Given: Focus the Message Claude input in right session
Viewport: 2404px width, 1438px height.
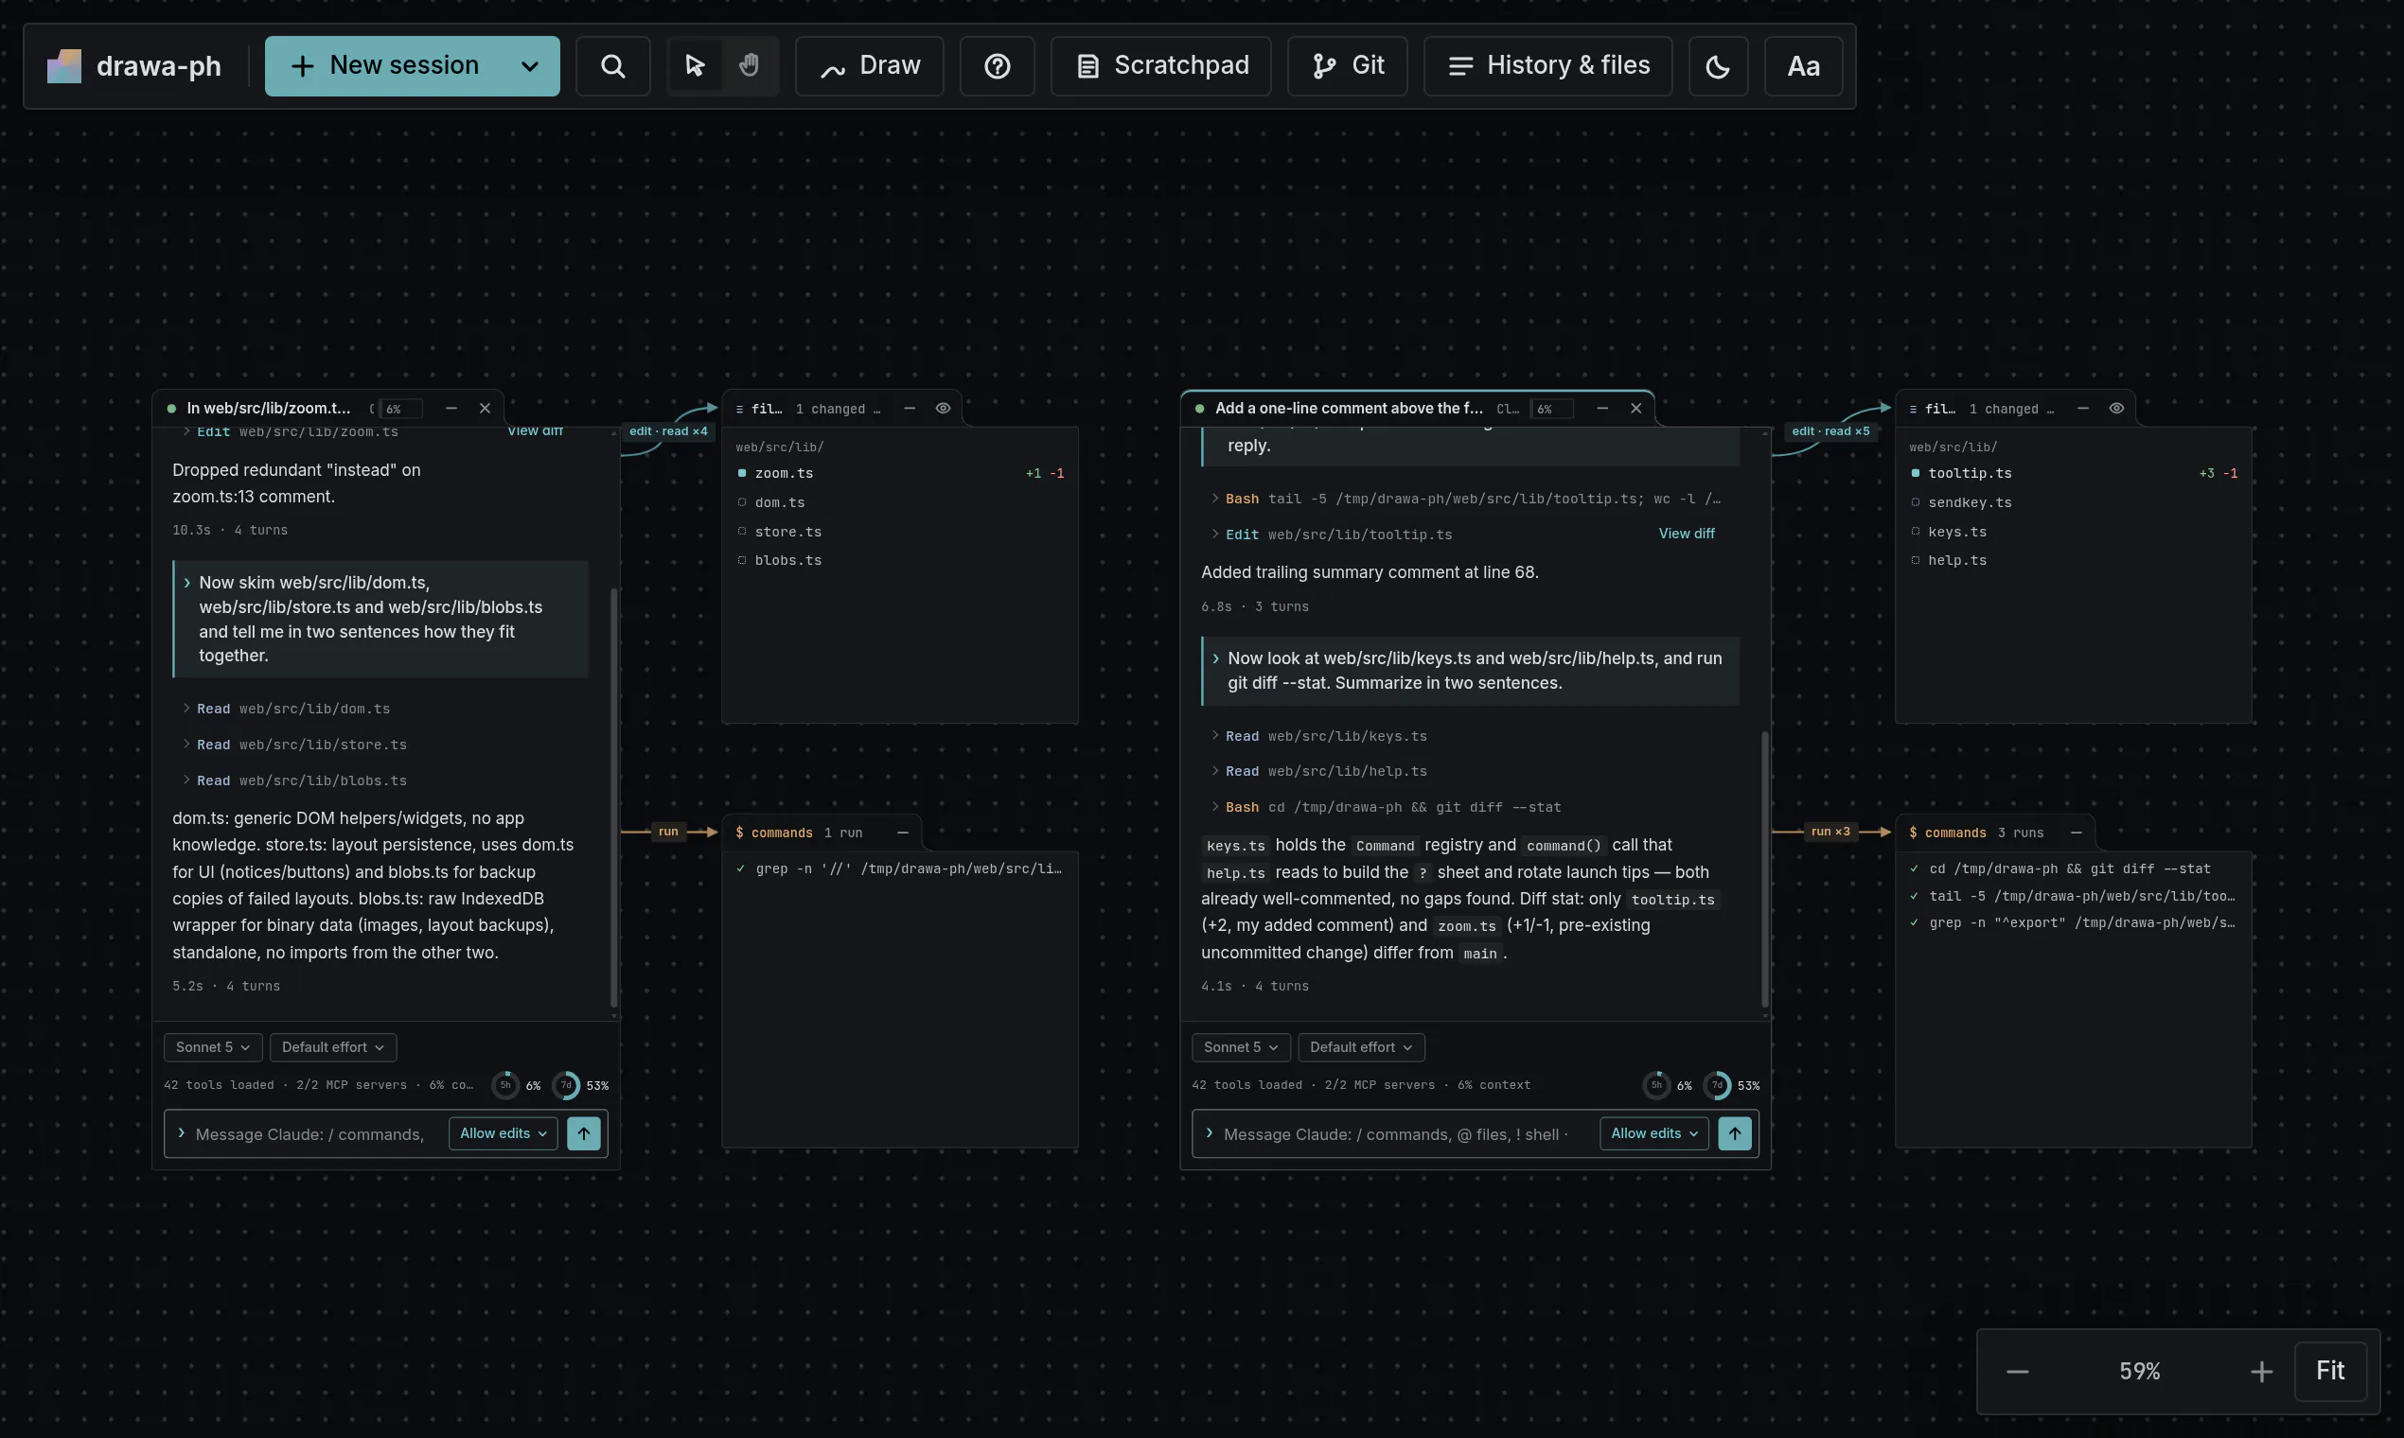Looking at the screenshot, I should (x=1396, y=1133).
